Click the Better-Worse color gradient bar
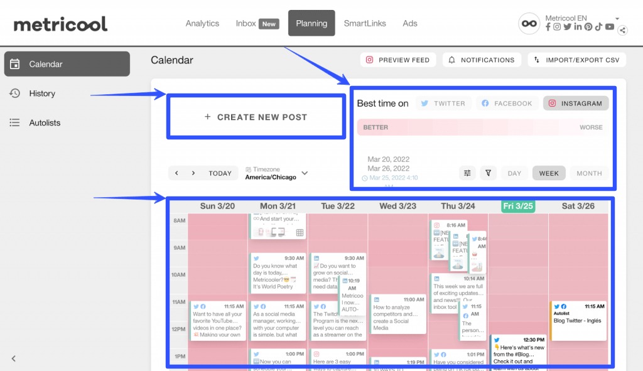Image resolution: width=643 pixels, height=371 pixels. click(482, 127)
